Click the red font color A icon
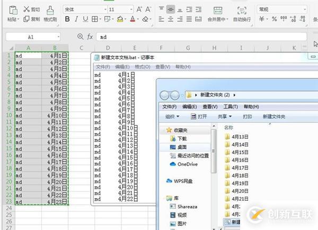318x230 pixels. click(x=132, y=19)
